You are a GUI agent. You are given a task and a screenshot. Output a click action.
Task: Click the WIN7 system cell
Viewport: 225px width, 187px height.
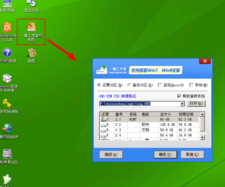tap(133, 119)
